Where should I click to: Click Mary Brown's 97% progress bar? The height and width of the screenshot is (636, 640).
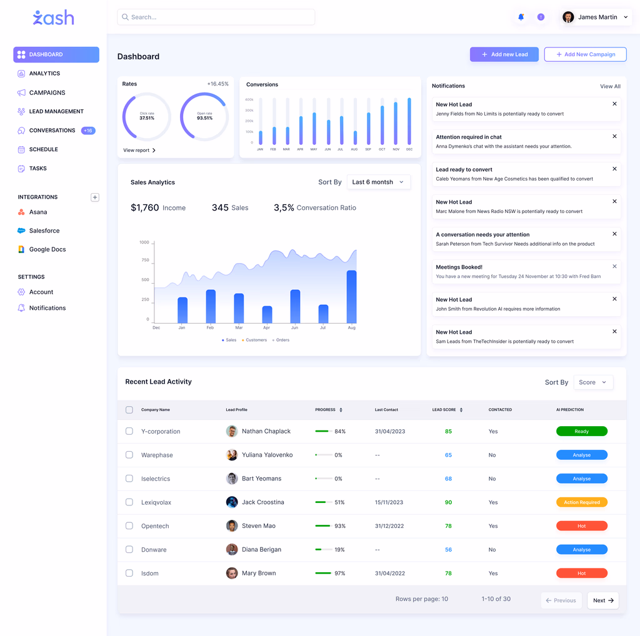click(x=324, y=574)
